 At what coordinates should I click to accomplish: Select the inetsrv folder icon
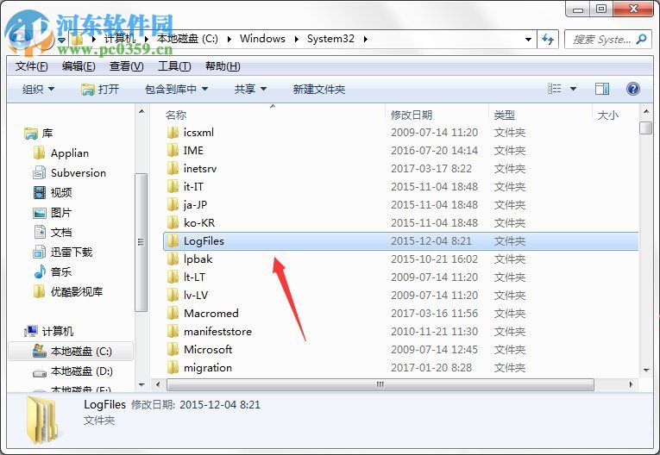[173, 169]
